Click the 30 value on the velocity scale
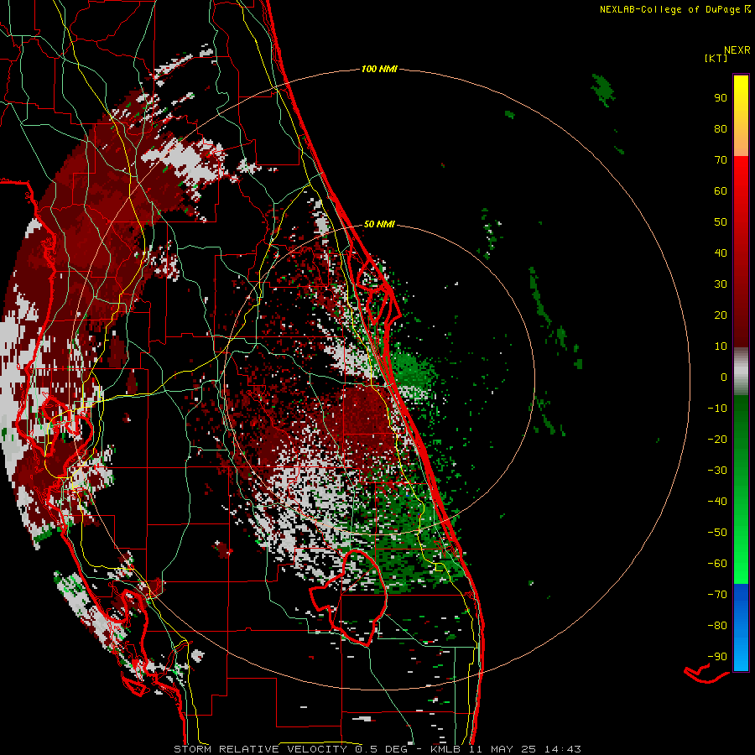 [721, 284]
